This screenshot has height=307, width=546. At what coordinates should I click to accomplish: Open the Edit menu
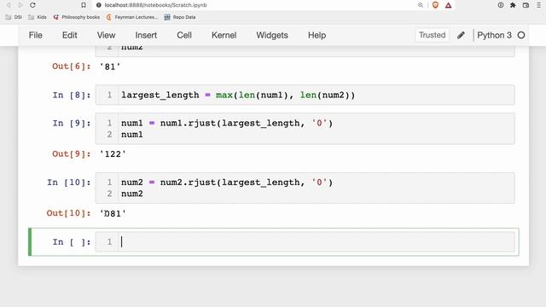[70, 35]
